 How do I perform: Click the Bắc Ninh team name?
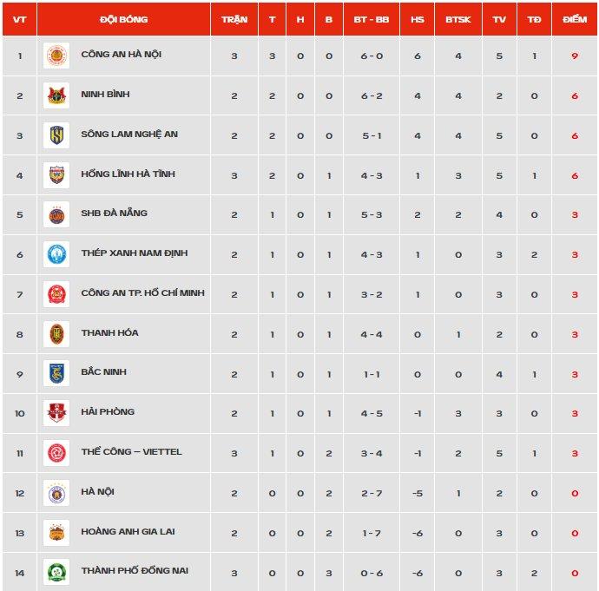pyautogui.click(x=103, y=371)
